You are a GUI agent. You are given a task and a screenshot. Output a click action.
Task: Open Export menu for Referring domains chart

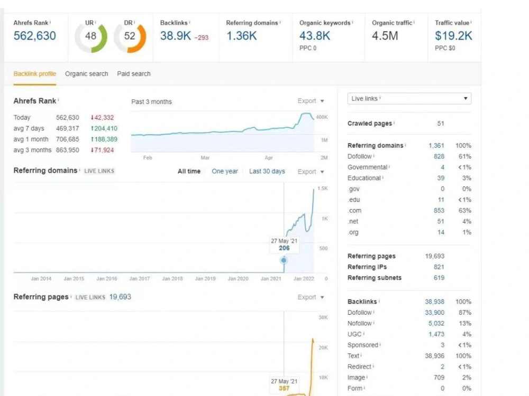(x=311, y=172)
